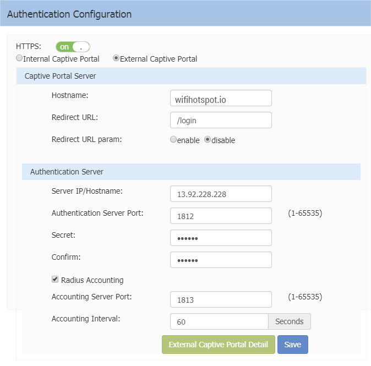Viewport: 371px width, 366px height.
Task: Click the Authentication Configuration title bar
Action: (185, 14)
